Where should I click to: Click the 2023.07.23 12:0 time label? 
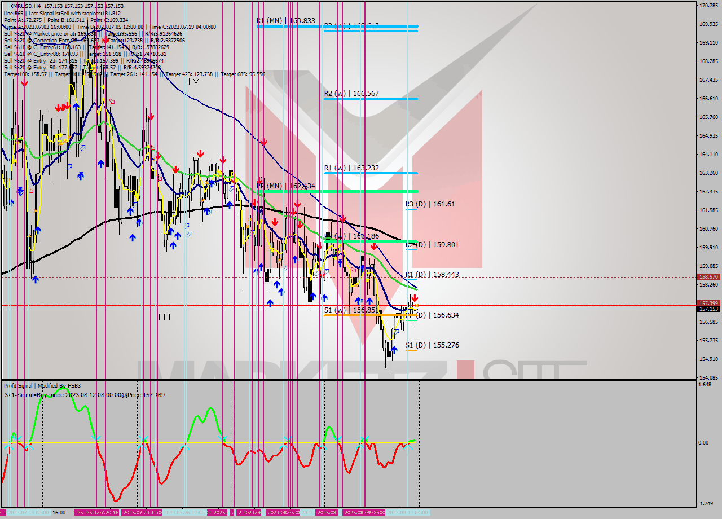[x=142, y=512]
